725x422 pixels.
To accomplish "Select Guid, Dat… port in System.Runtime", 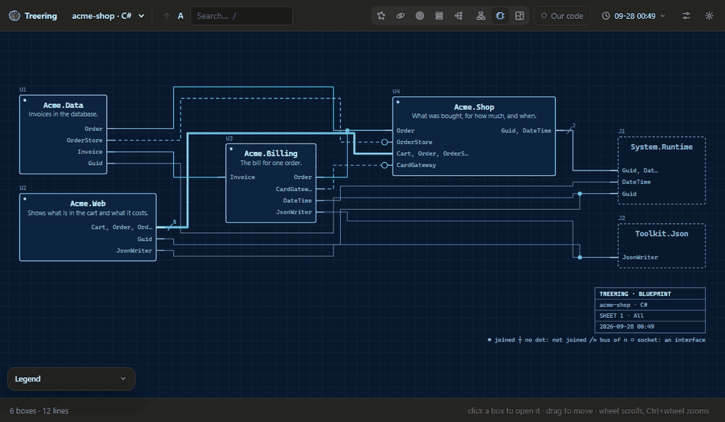I will click(640, 170).
